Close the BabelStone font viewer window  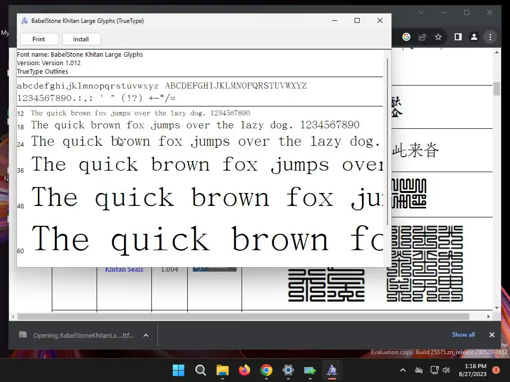tap(380, 20)
